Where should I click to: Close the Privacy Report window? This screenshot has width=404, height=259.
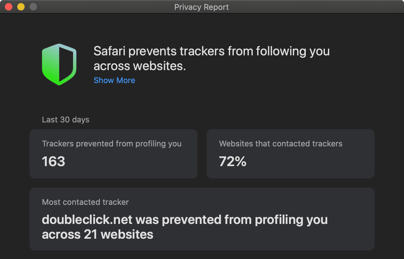coord(9,7)
